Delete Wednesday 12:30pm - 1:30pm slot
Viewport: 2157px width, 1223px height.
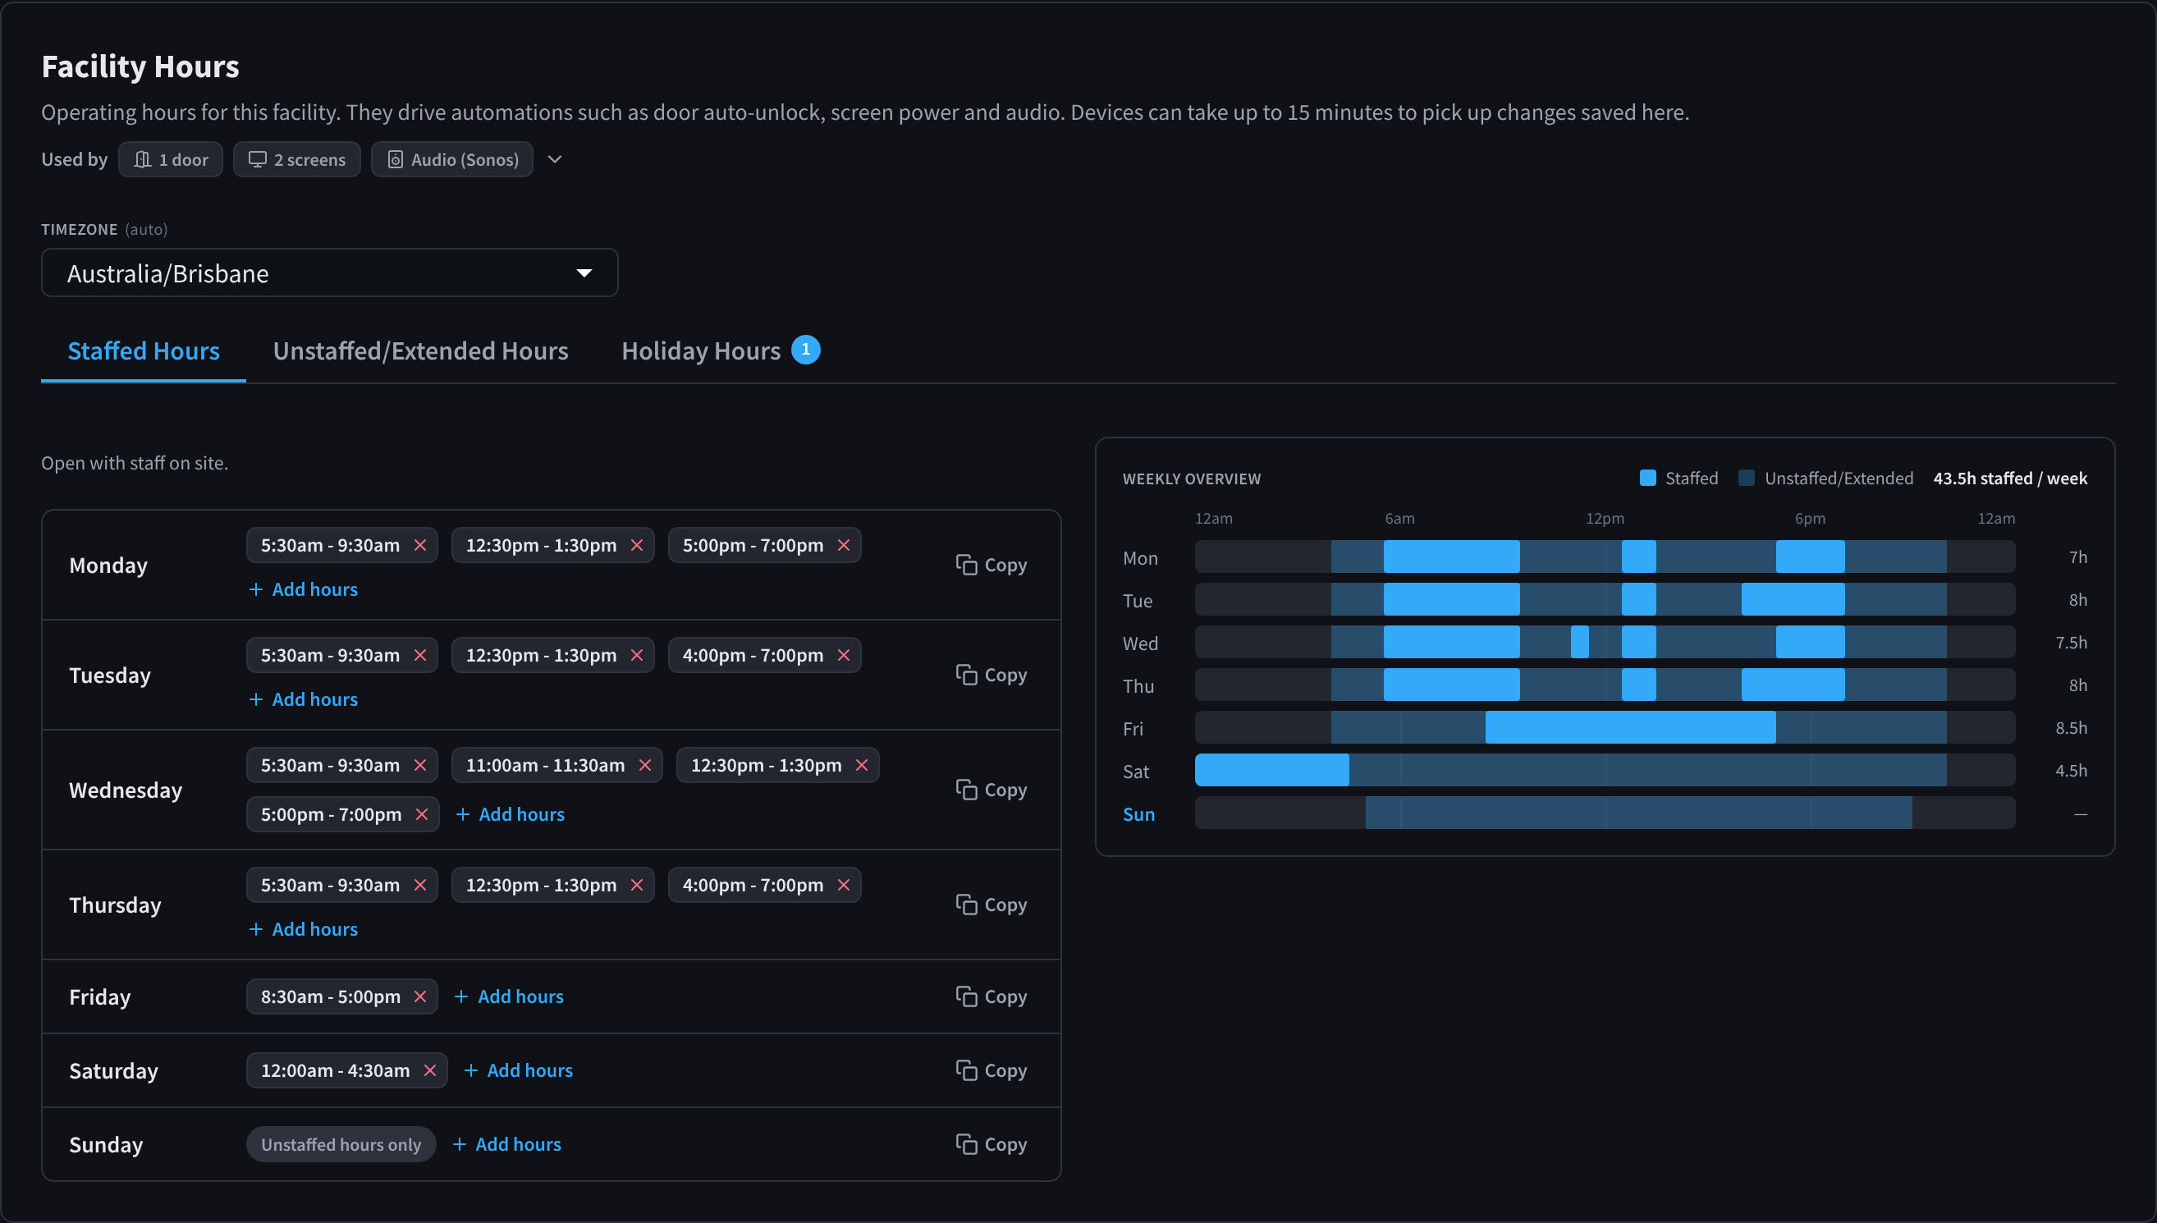(x=862, y=765)
